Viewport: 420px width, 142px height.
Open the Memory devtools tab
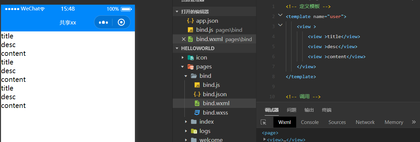click(x=394, y=122)
